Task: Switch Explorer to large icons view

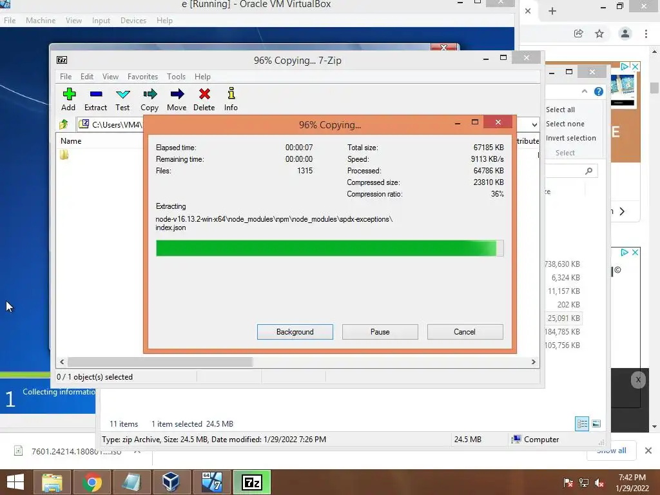Action: pyautogui.click(x=596, y=423)
